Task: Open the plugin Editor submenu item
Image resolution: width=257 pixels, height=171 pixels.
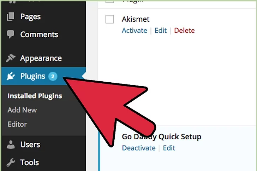Action: [x=17, y=124]
